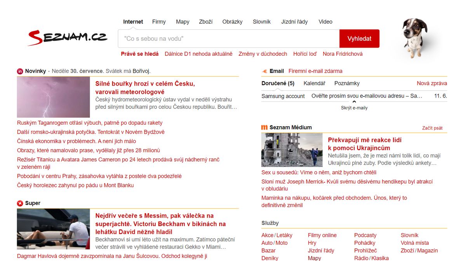Open article about Taganrog explosion
The width and height of the screenshot is (466, 261).
(90, 123)
